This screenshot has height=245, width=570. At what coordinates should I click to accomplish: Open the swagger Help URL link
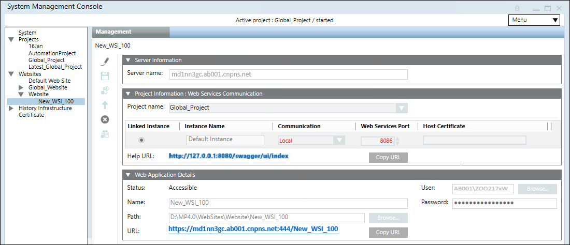(x=229, y=156)
